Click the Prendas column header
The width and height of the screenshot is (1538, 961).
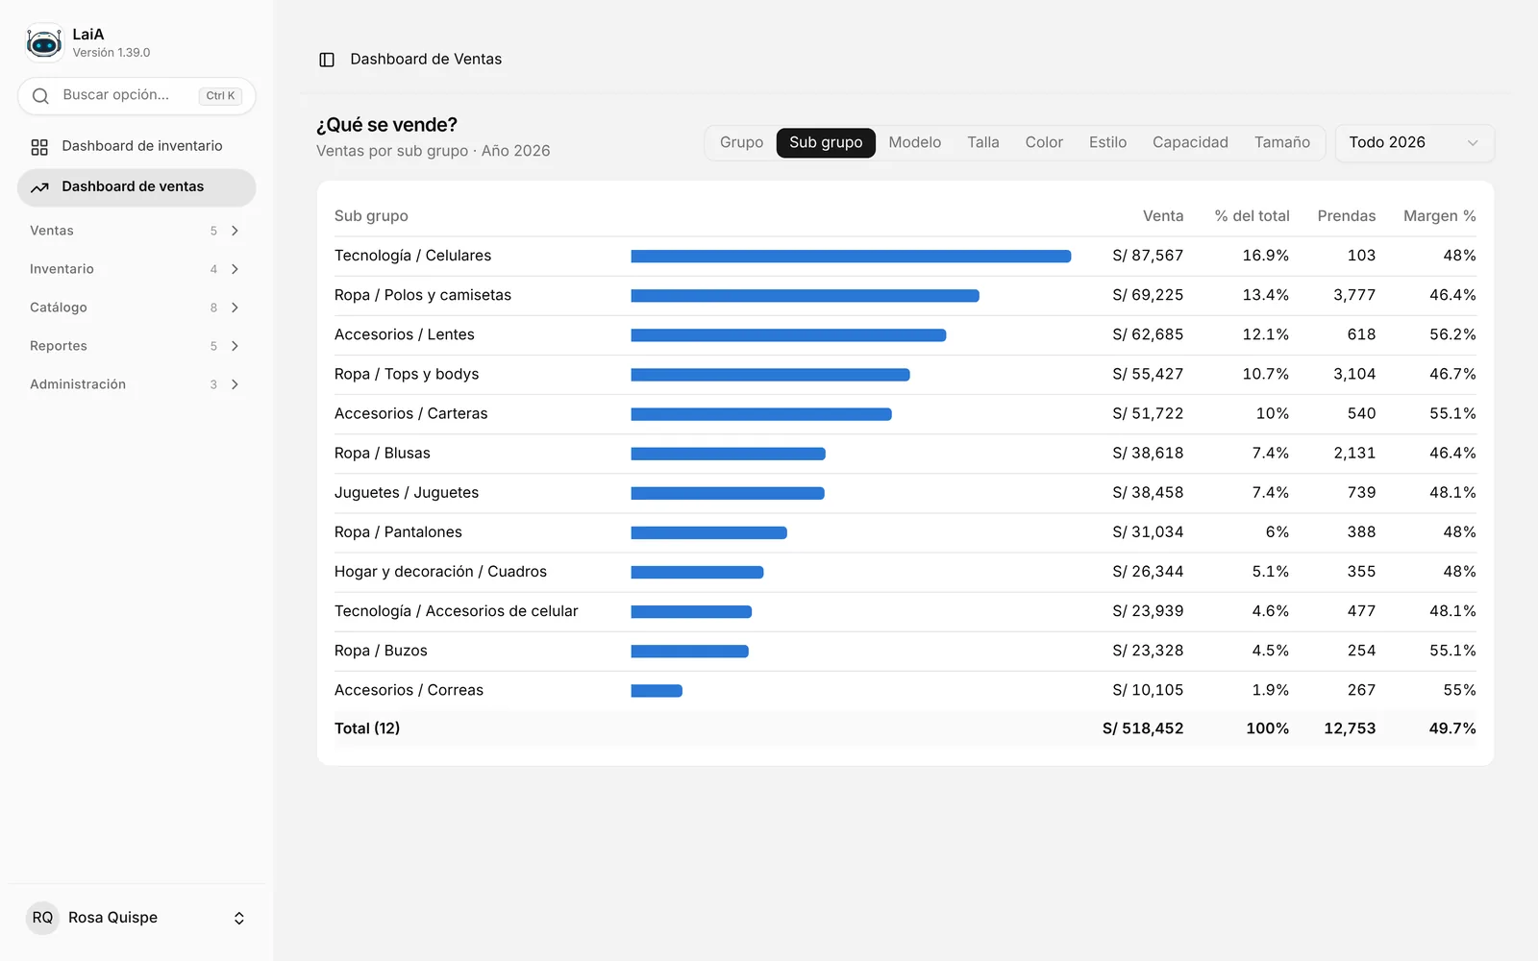1346,216
